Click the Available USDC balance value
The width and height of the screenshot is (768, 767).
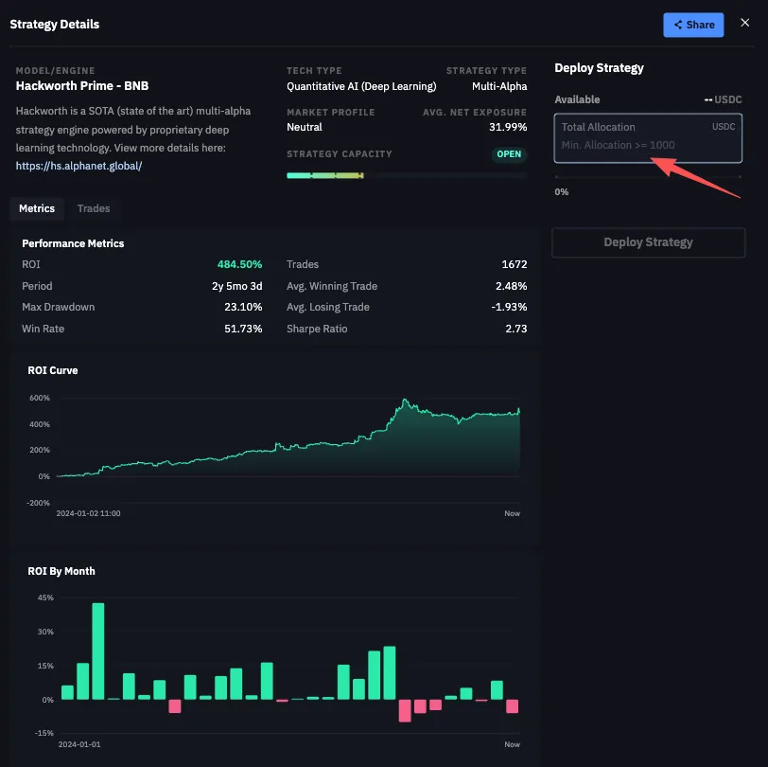723,99
